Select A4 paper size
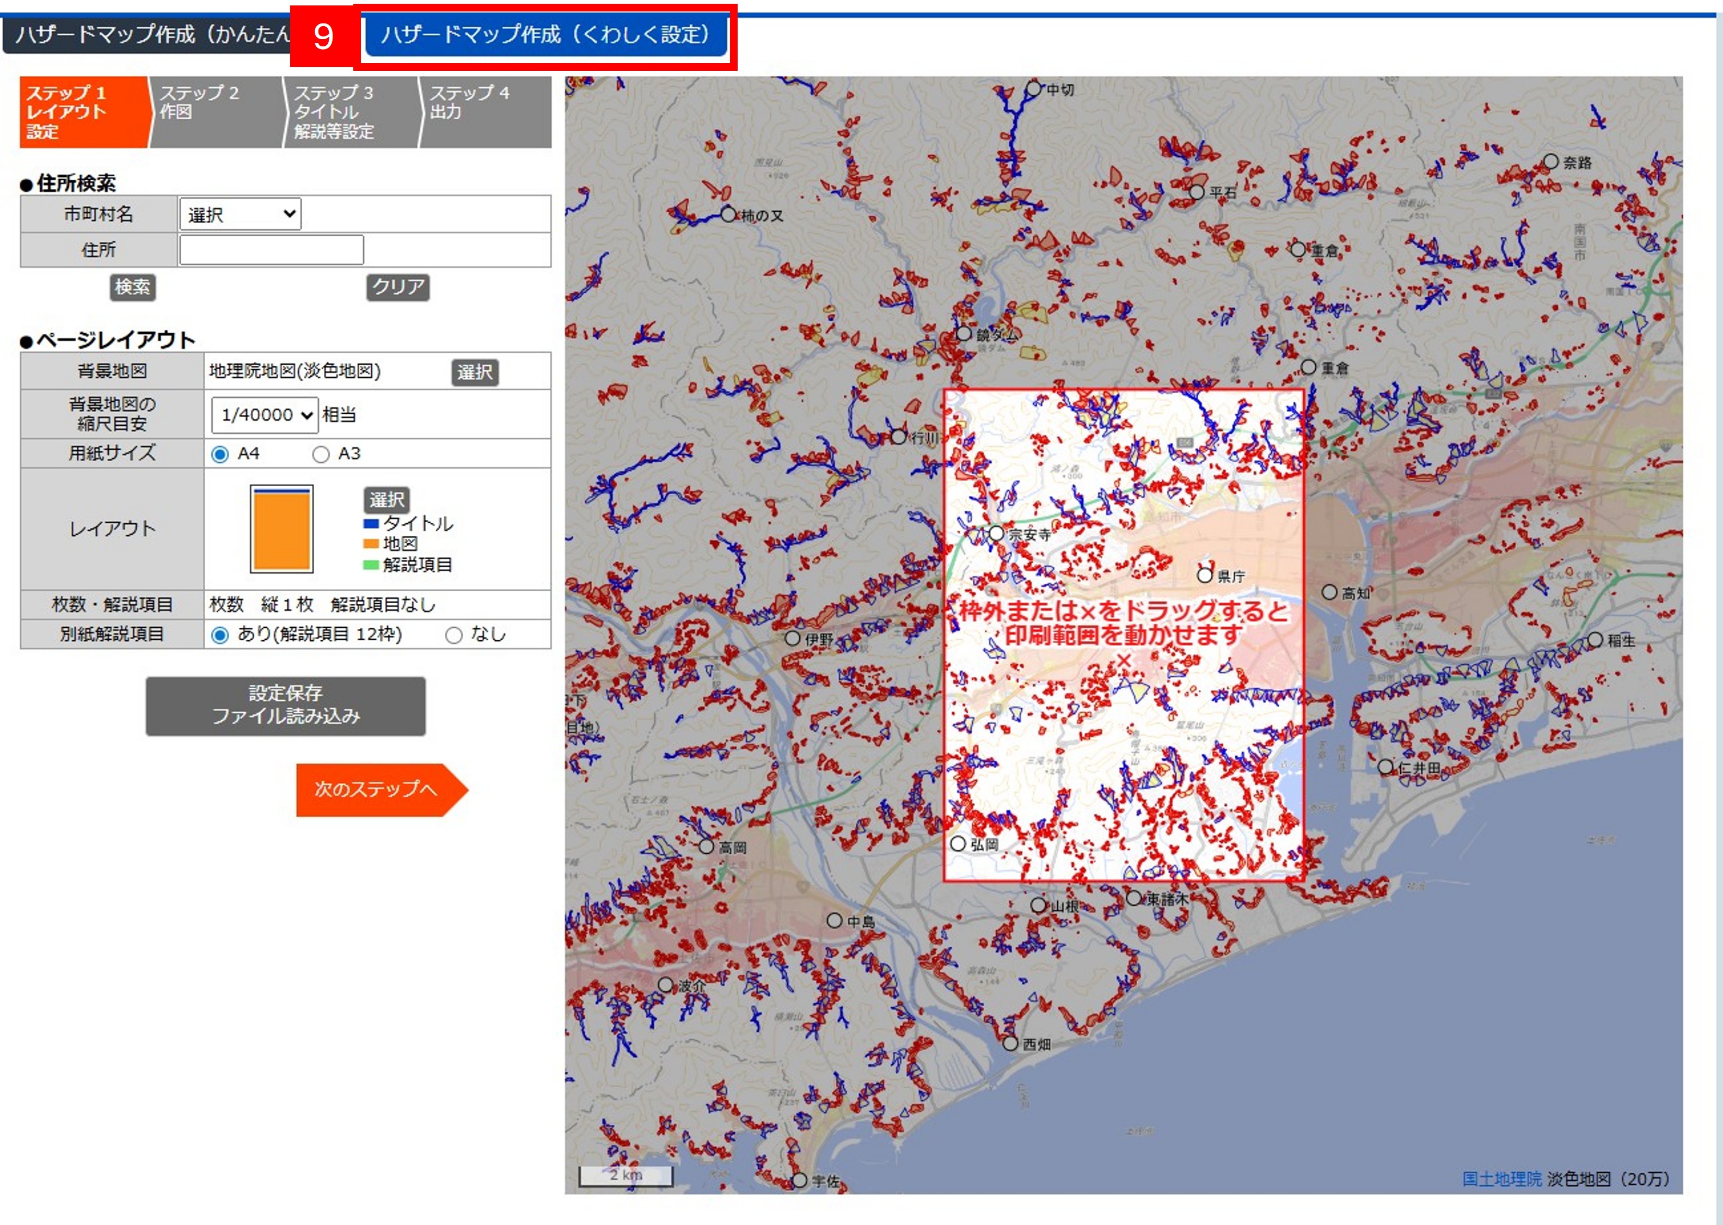1723x1225 pixels. (x=220, y=454)
